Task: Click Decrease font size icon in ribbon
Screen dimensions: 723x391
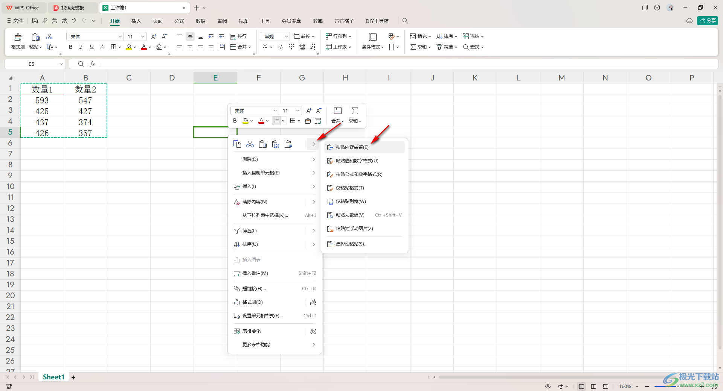Action: pos(164,36)
